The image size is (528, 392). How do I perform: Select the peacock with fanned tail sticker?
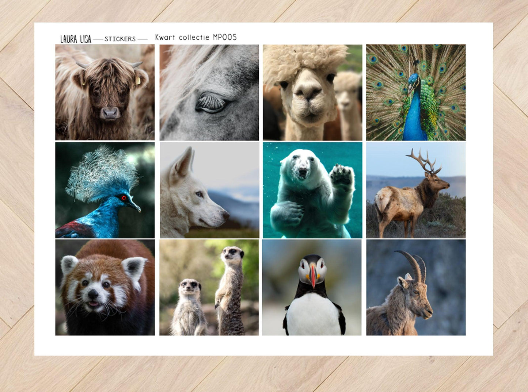(x=416, y=92)
